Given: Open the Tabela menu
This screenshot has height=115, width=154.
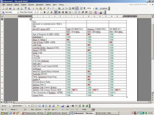Looking at the screenshot, I should pyautogui.click(x=48, y=5).
